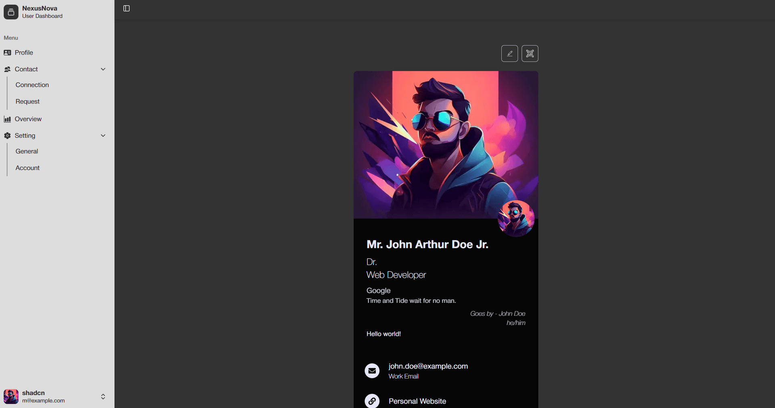Image resolution: width=775 pixels, height=408 pixels.
Task: Click the Overview bar chart icon
Action: (x=7, y=119)
